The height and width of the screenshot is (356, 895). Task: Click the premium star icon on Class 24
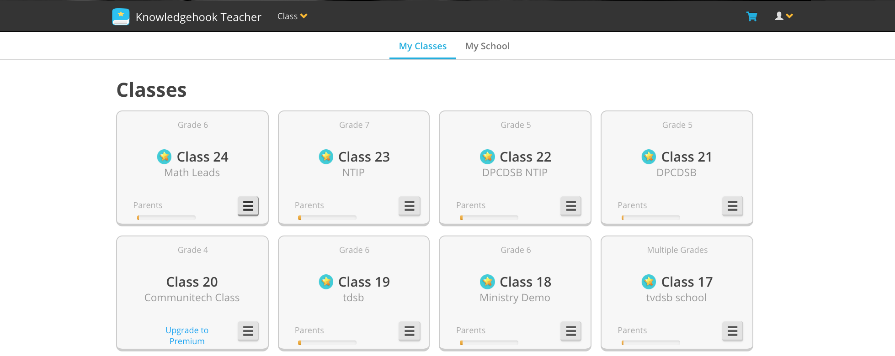pos(164,157)
